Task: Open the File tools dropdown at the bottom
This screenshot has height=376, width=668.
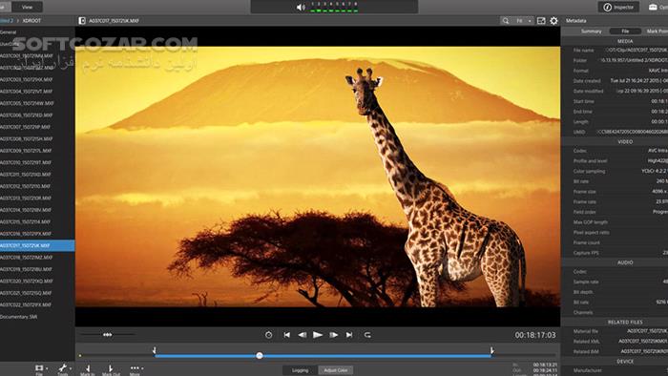Action: (x=40, y=369)
